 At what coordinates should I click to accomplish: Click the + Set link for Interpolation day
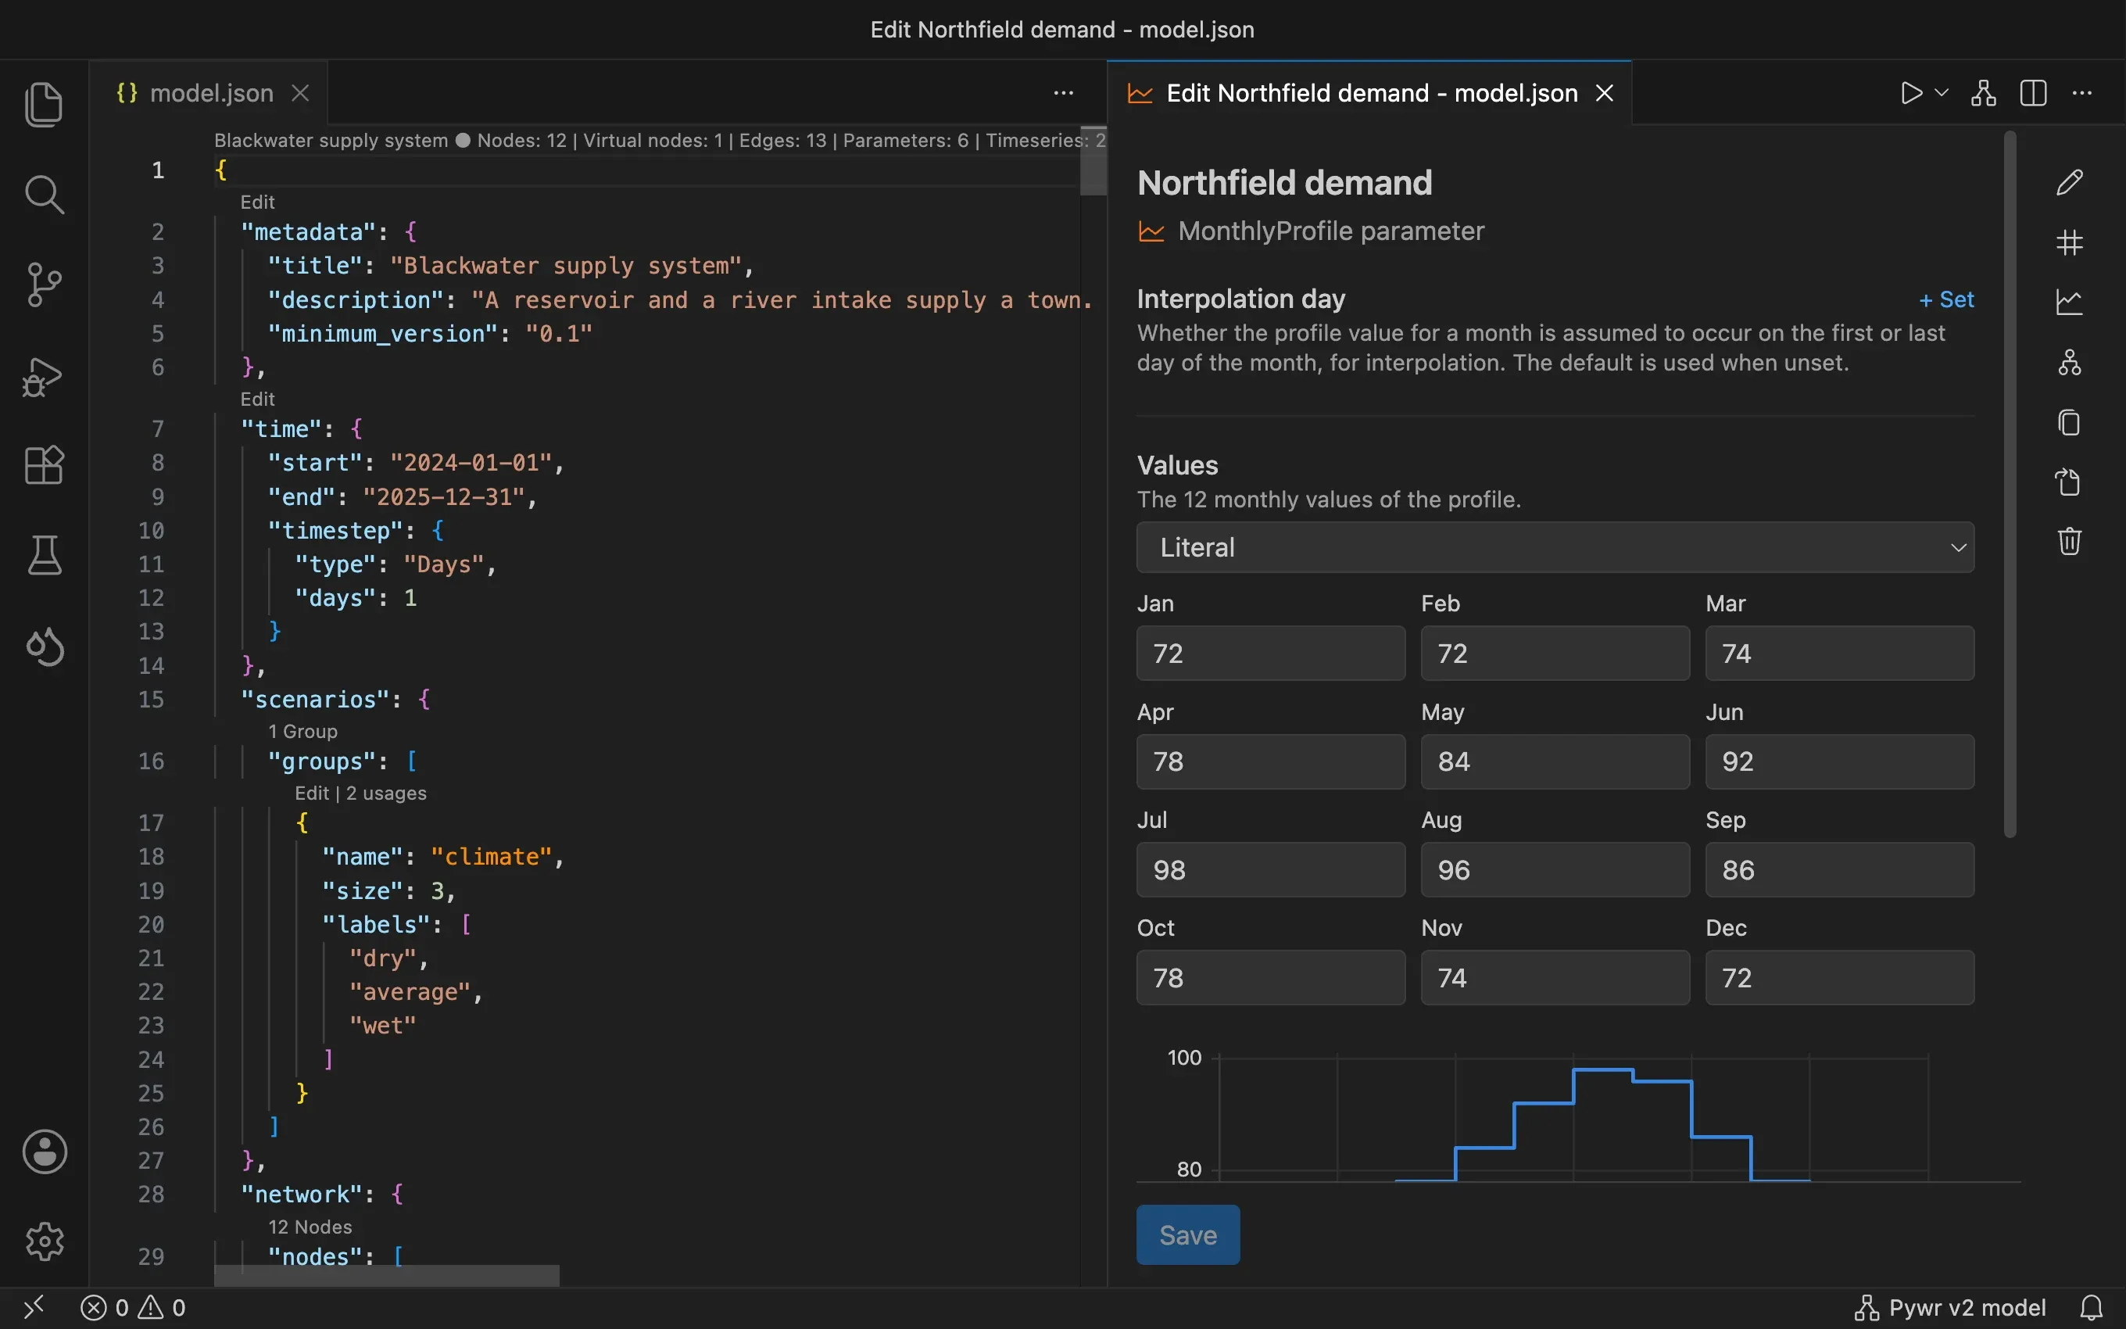[x=1946, y=299]
